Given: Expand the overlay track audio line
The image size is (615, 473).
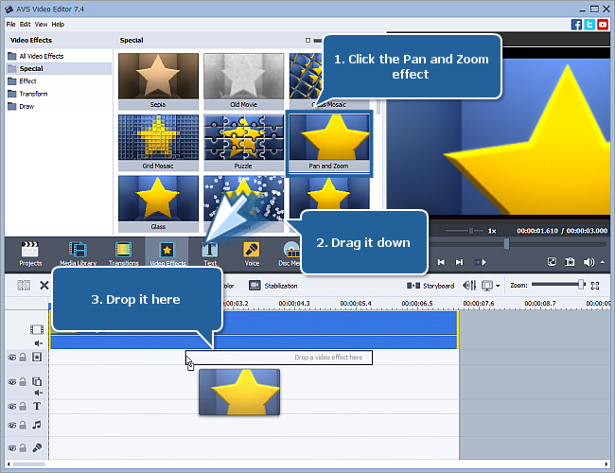Looking at the screenshot, I should point(38,393).
